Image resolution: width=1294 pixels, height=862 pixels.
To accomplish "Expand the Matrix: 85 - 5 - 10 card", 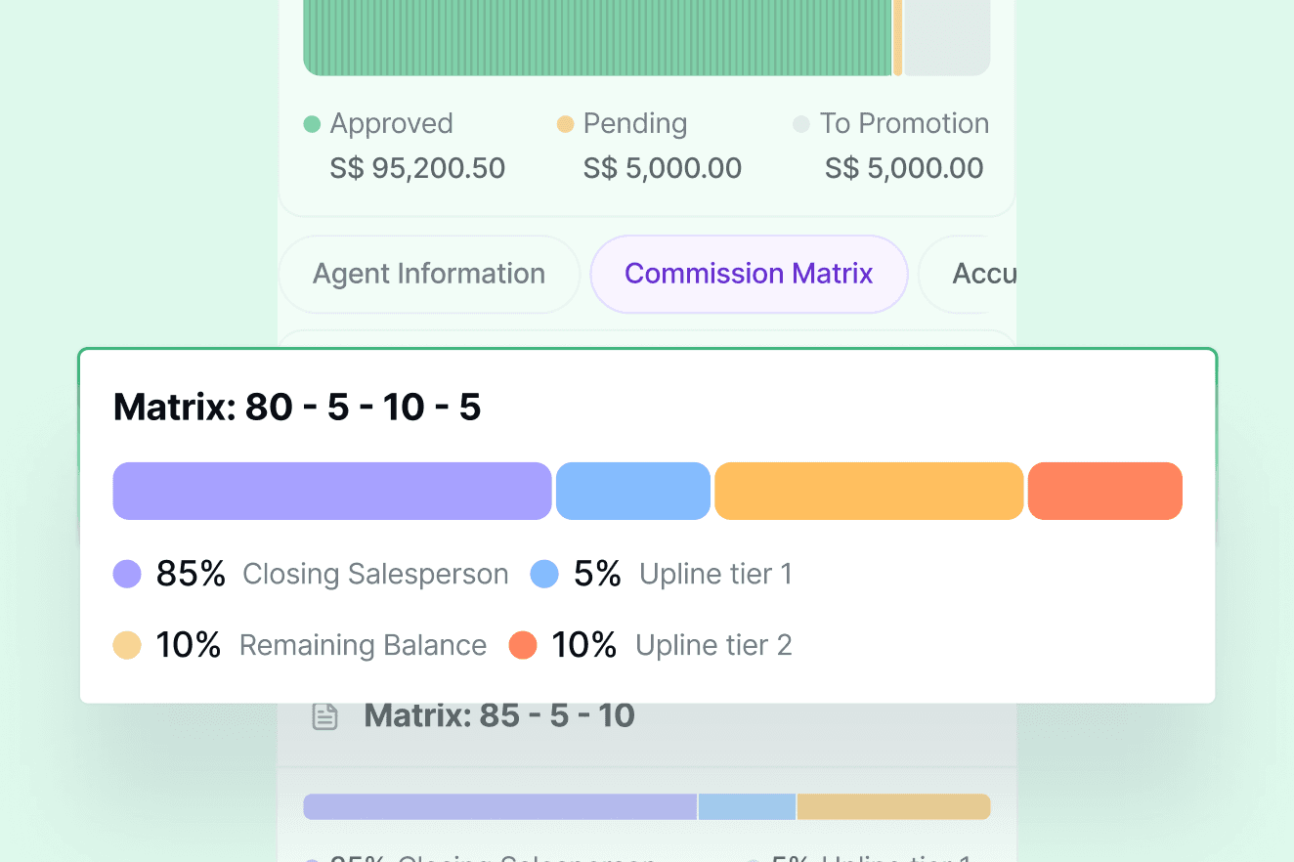I will [499, 715].
